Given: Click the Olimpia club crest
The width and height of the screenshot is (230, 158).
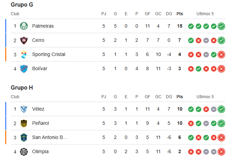Looking at the screenshot, I should pos(24,152).
